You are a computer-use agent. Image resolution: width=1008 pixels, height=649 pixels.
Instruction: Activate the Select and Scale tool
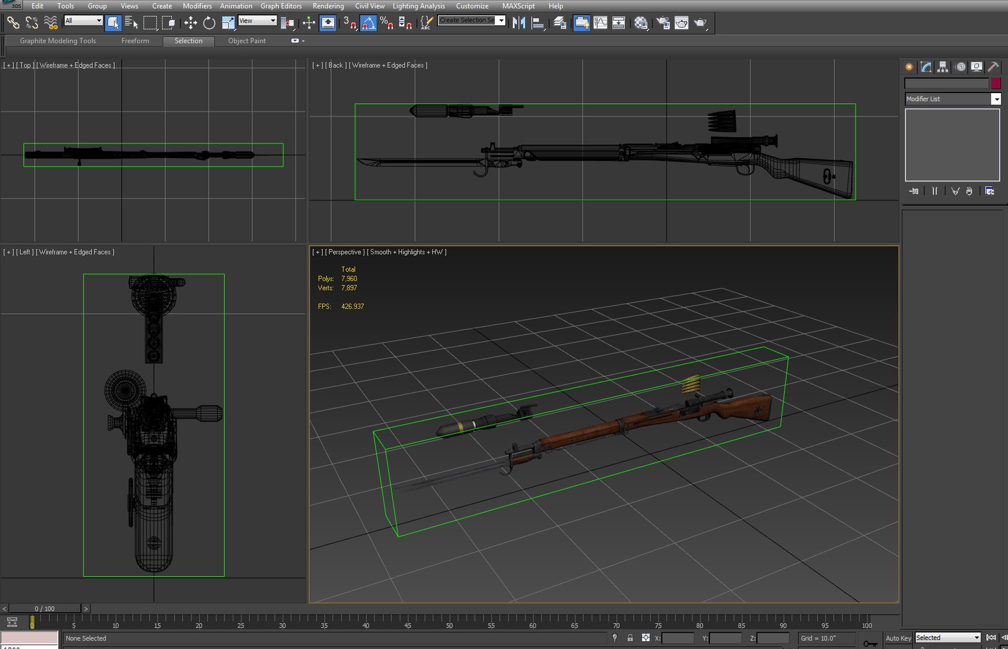pyautogui.click(x=228, y=23)
